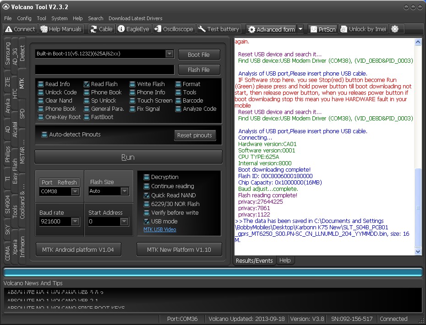Click the Connect warning icon in toolbar
Screen dimensions: 426x325
9,29
